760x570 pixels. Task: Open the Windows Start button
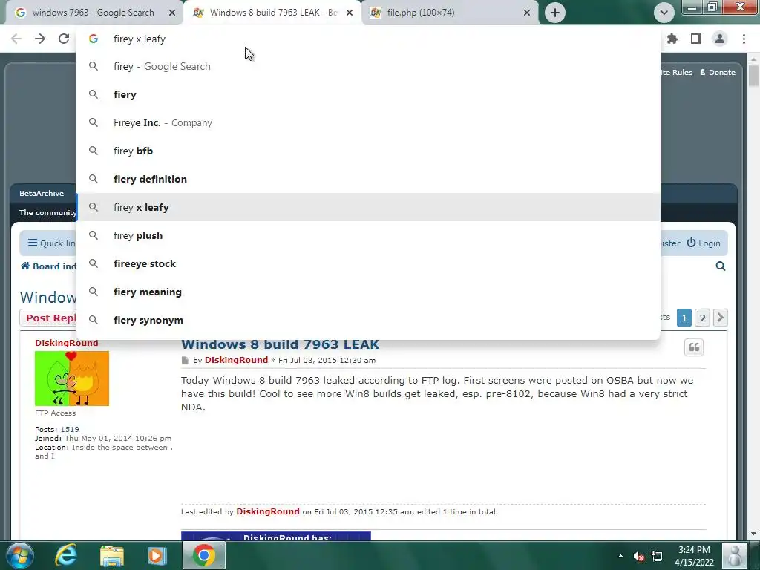click(20, 555)
